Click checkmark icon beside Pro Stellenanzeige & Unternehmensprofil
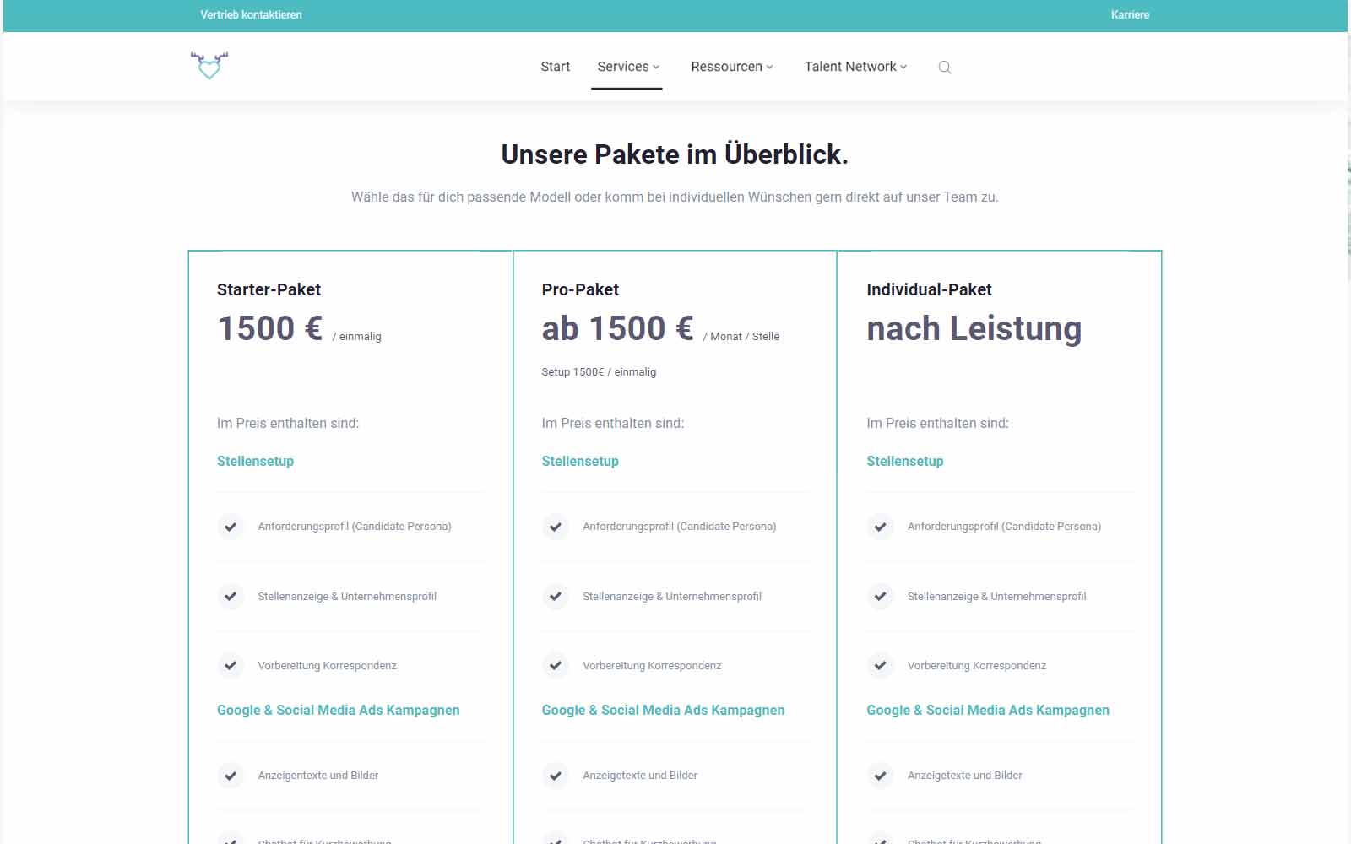 (556, 597)
